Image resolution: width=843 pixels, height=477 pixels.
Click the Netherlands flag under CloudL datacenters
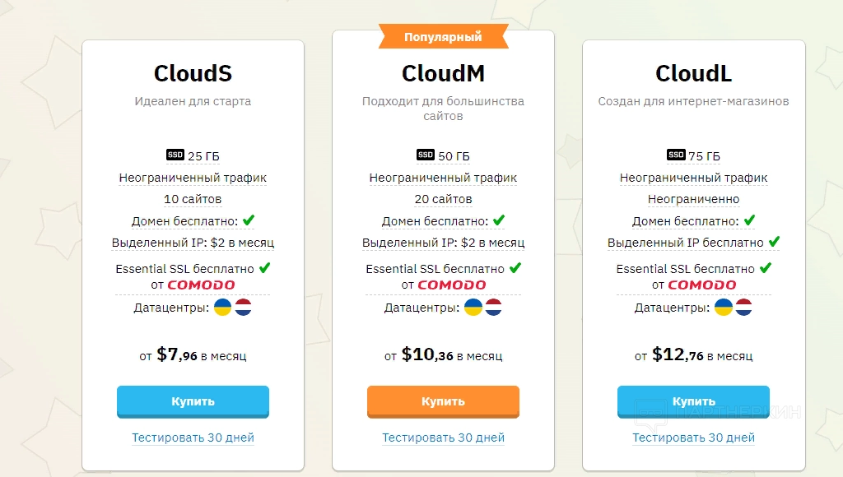tap(743, 308)
